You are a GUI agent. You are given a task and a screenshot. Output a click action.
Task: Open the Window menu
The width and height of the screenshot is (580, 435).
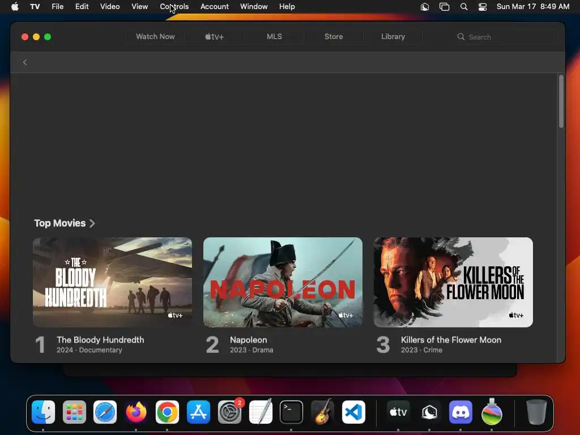click(x=254, y=7)
